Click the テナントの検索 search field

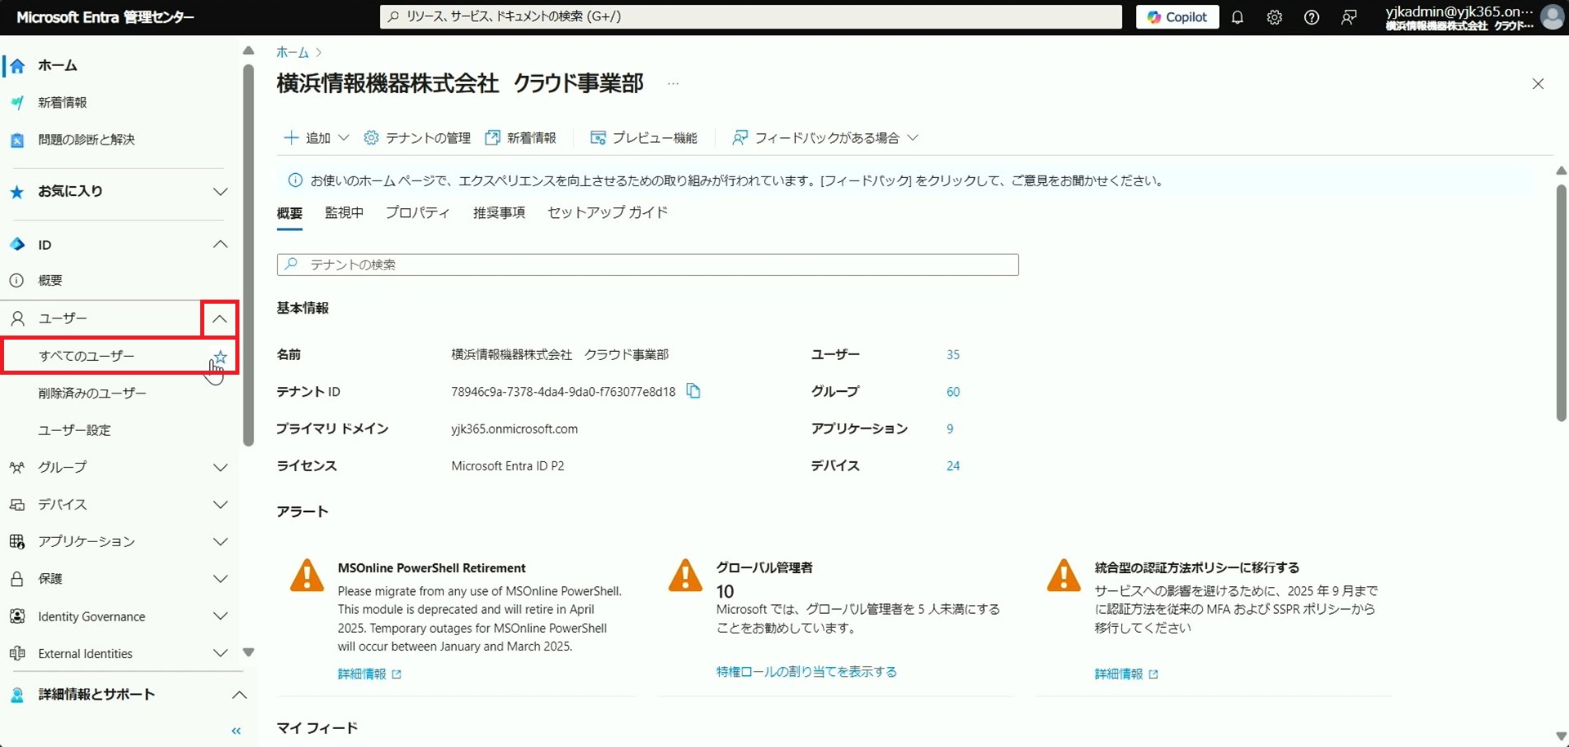pos(648,265)
